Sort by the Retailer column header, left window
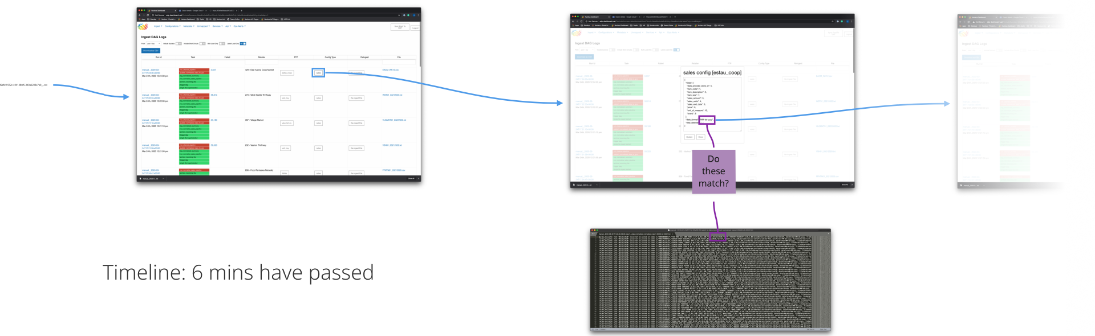 point(262,57)
